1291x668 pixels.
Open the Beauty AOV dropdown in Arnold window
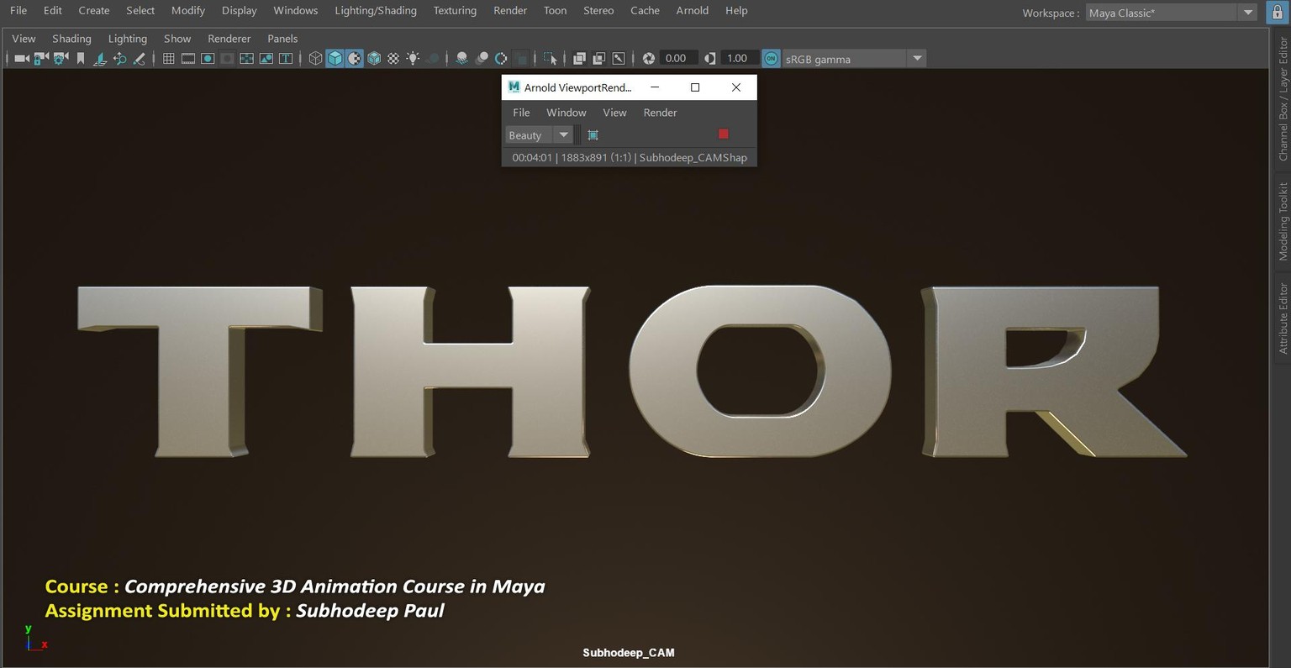(539, 135)
